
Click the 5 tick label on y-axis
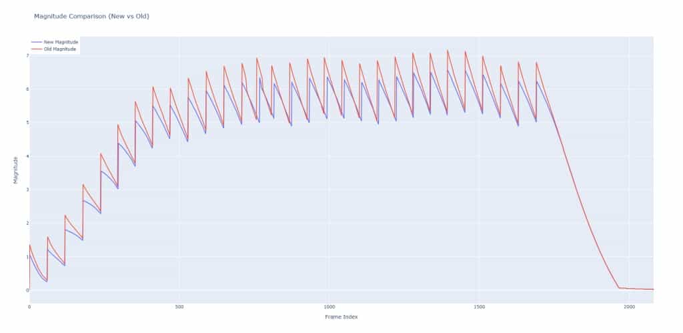pos(26,123)
